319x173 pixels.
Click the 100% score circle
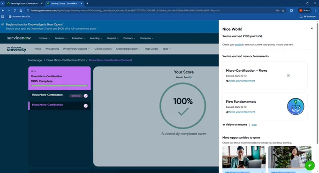pyautogui.click(x=182, y=105)
